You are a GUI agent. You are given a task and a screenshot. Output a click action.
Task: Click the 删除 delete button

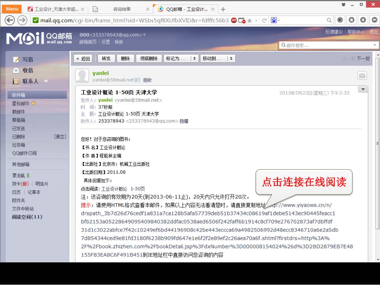[125, 58]
